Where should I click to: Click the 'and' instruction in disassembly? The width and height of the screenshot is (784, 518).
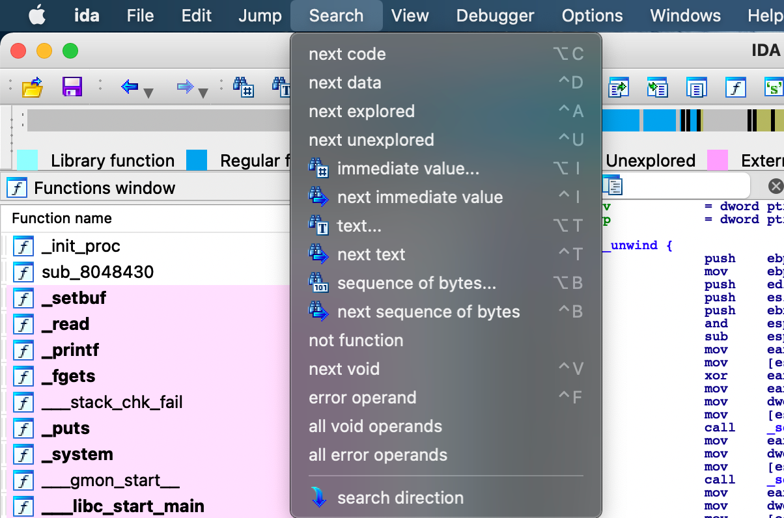(716, 323)
